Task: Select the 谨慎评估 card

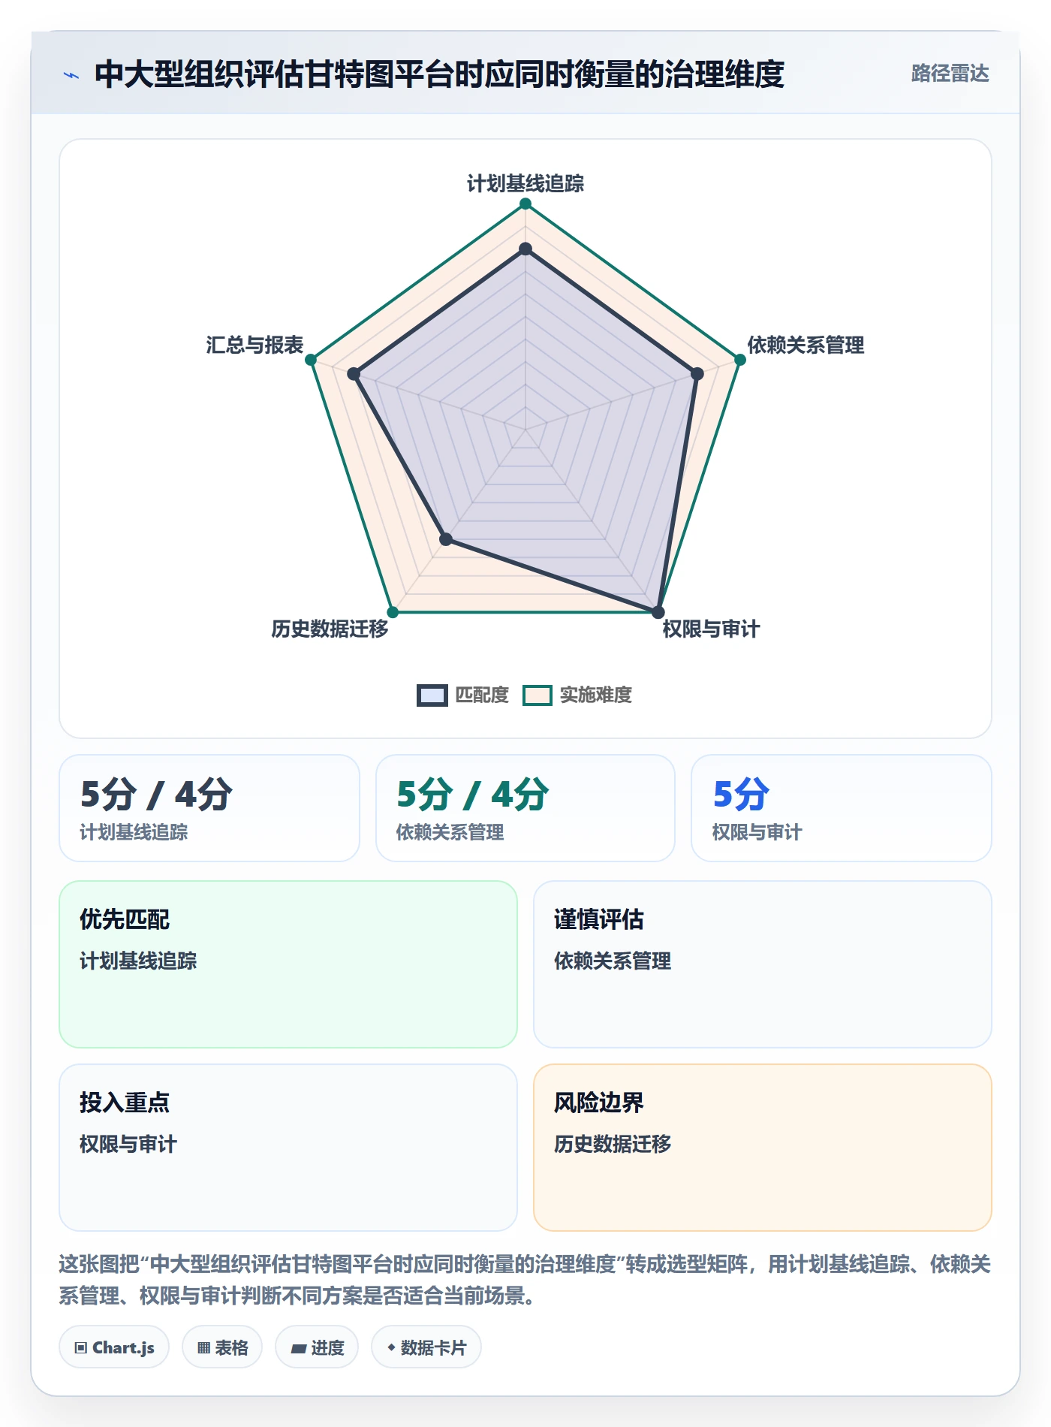Action: coord(763,964)
